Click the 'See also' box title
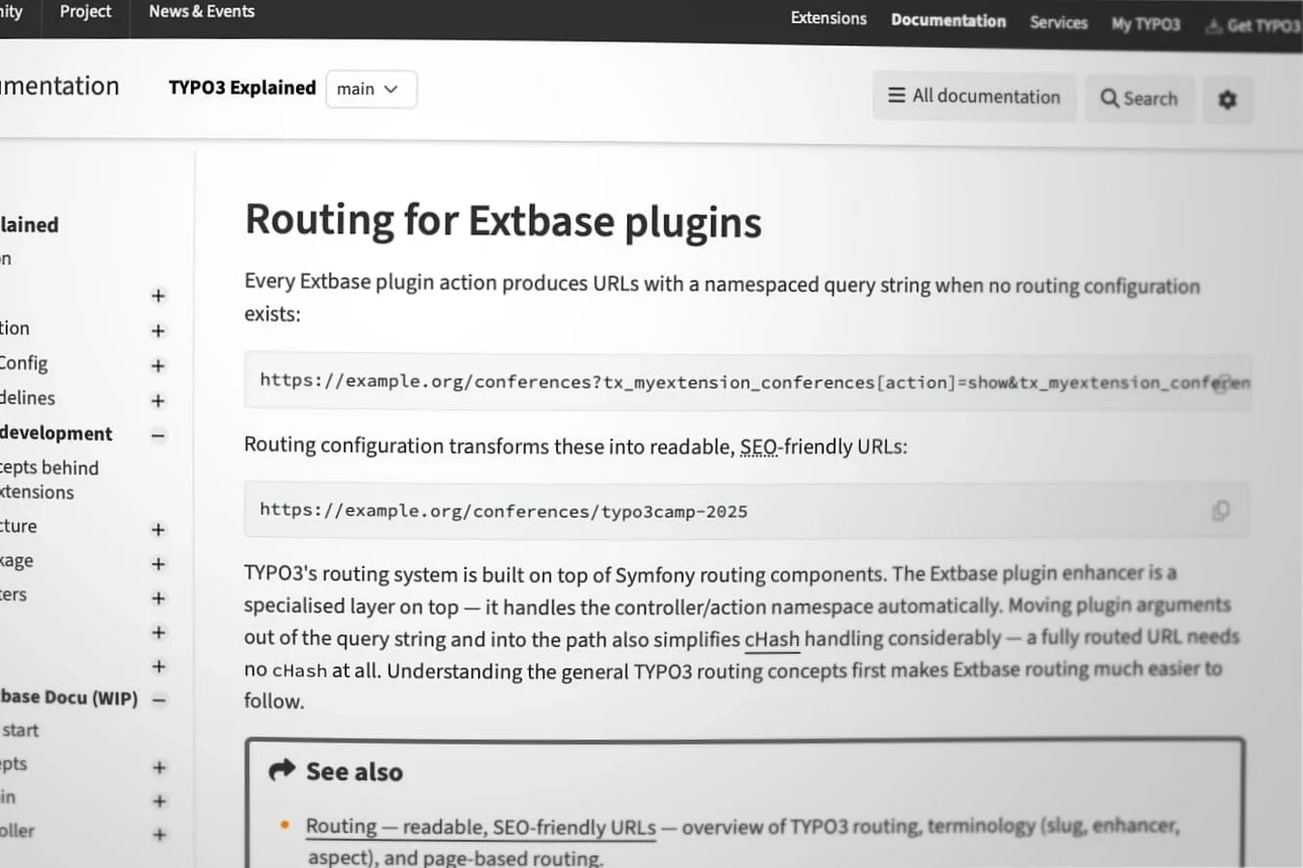Image resolution: width=1303 pixels, height=868 pixels. tap(354, 772)
